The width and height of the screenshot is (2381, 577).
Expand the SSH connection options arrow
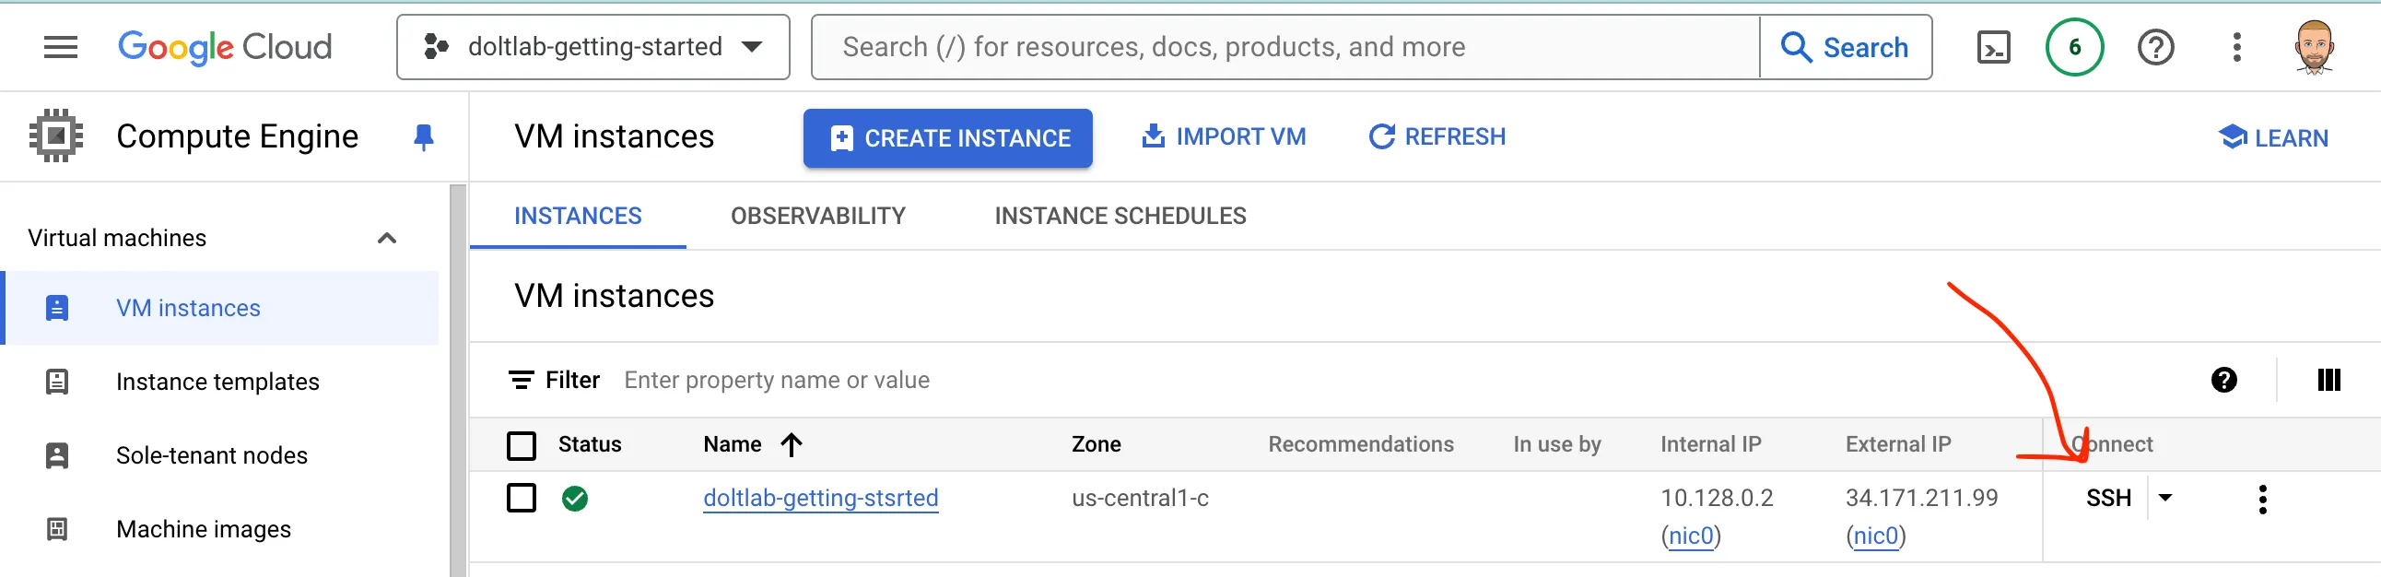click(2164, 499)
